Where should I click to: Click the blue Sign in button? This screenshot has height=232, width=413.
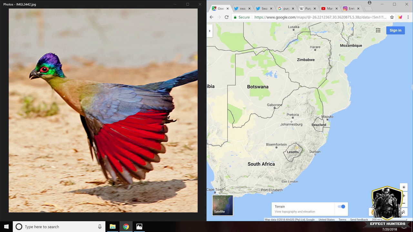click(395, 30)
